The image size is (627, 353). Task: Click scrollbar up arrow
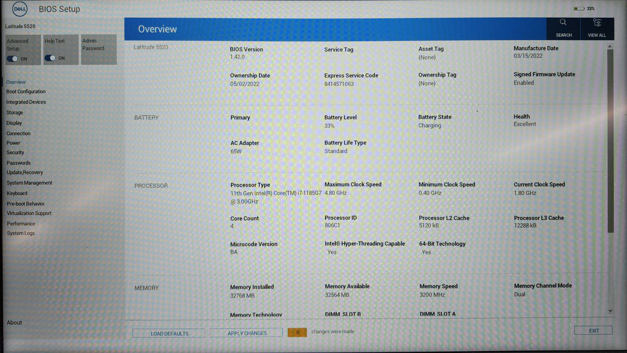coord(610,46)
